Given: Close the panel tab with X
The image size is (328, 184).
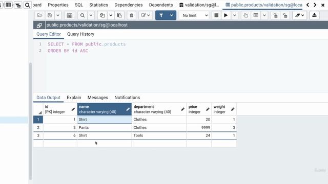Looking at the screenshot, I should [x=323, y=5].
